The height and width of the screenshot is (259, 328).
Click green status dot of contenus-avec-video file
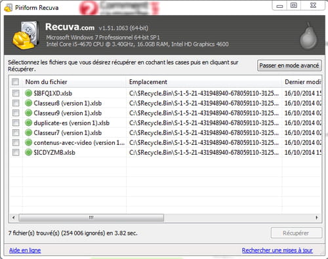click(28, 142)
